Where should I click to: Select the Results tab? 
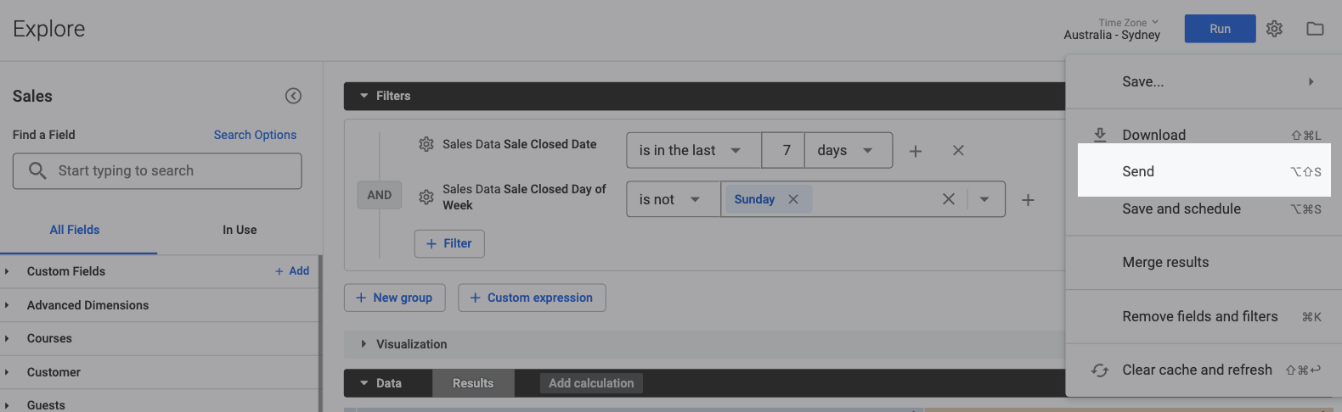click(x=473, y=383)
